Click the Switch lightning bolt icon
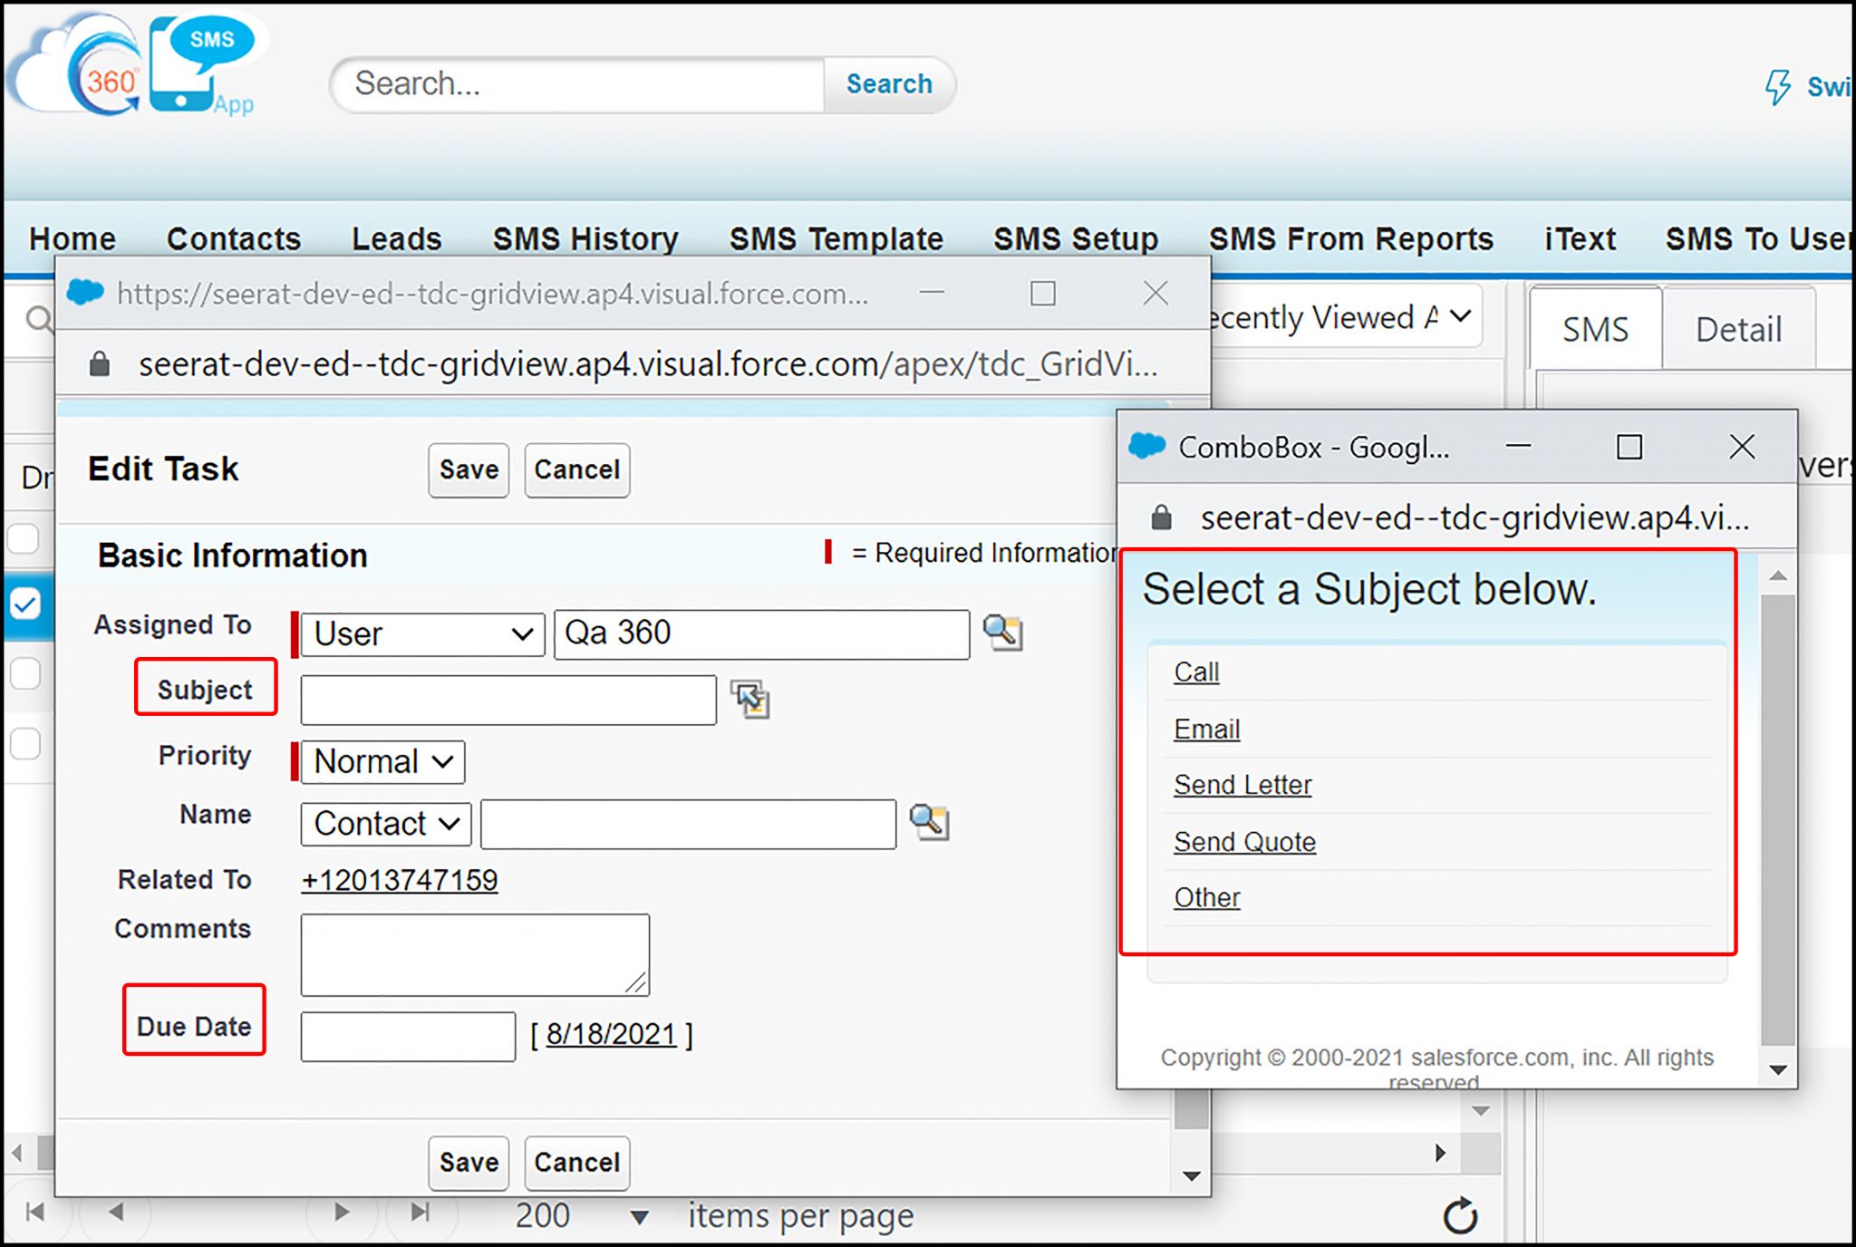Screen dimensions: 1856x1247 click(1778, 87)
